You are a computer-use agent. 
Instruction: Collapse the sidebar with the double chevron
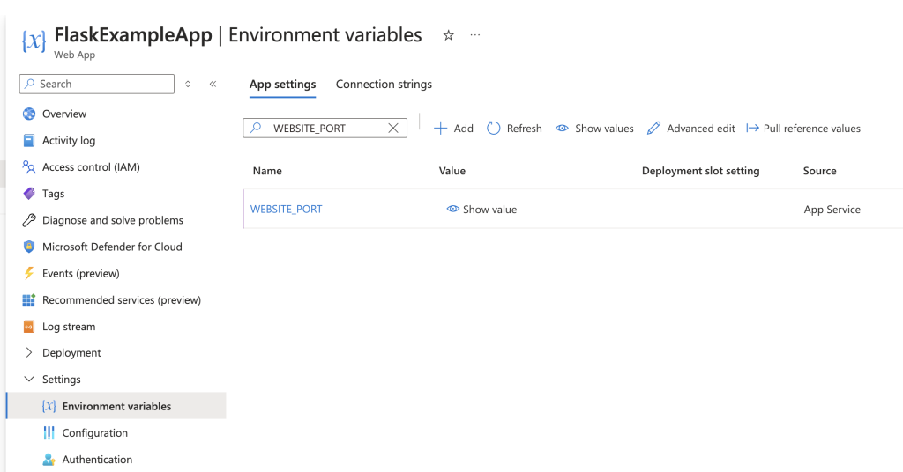[x=213, y=84]
